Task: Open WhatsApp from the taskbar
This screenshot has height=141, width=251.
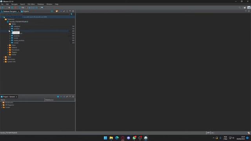Action: 134,138
